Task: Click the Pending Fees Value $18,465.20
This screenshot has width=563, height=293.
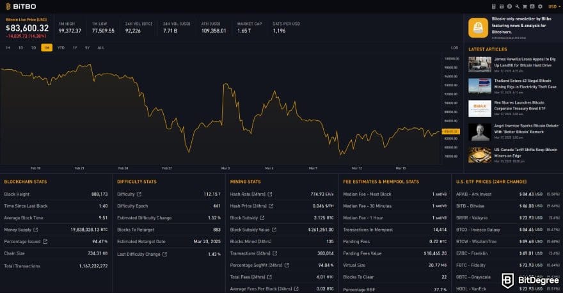Action: point(435,253)
